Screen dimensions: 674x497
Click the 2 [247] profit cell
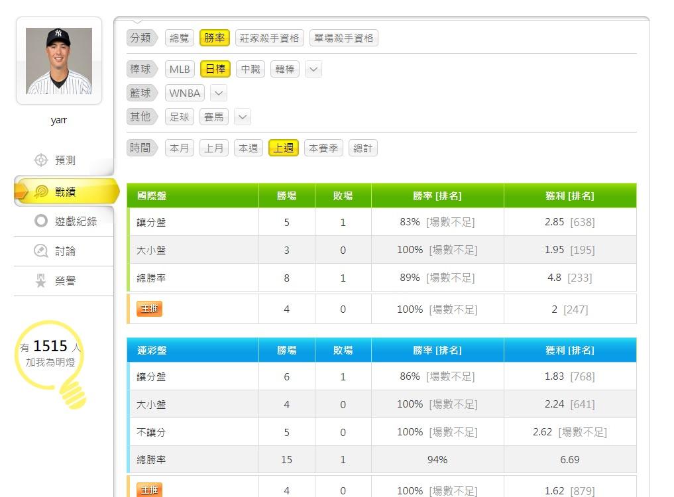[x=569, y=309]
